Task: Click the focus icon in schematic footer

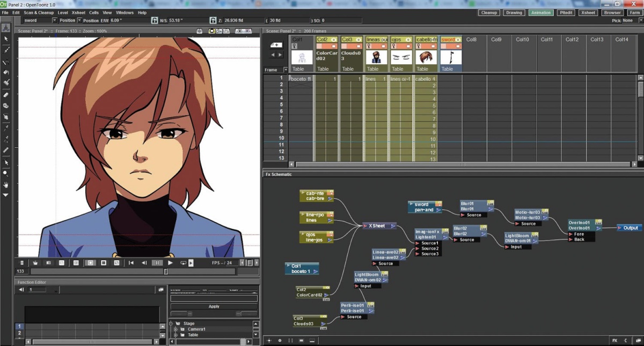Action: (x=280, y=341)
